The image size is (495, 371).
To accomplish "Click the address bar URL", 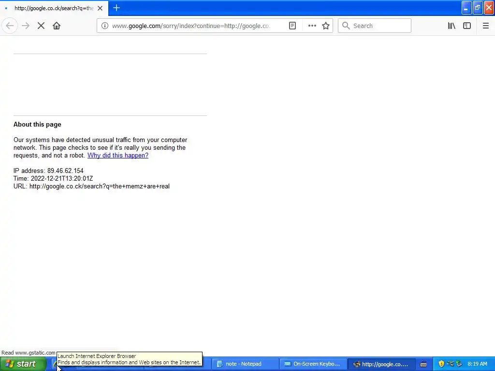I will [x=191, y=26].
